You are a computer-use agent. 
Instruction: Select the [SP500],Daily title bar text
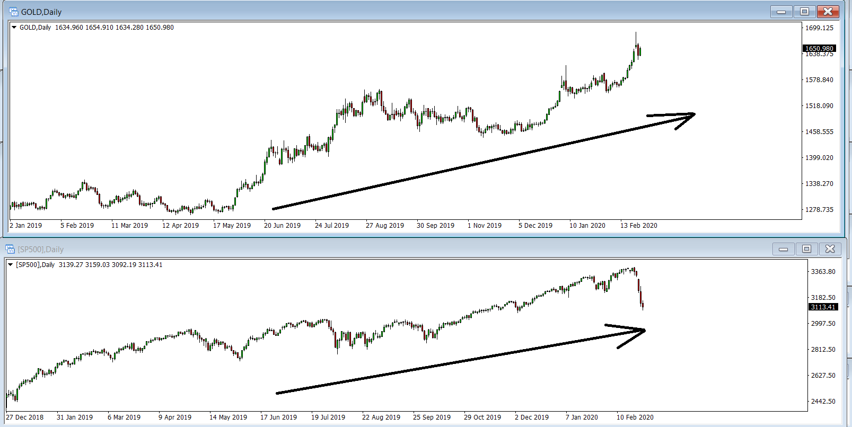point(40,249)
